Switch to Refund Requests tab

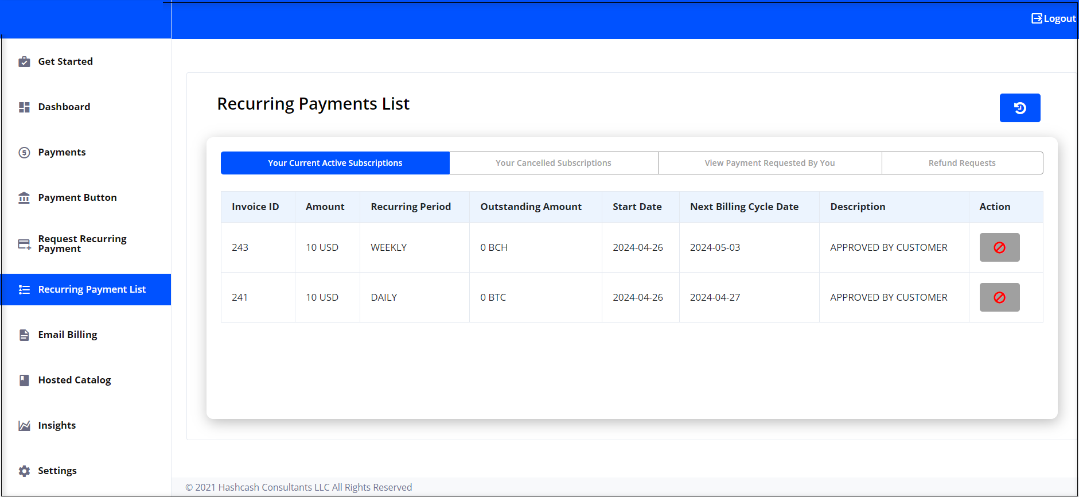(x=962, y=163)
